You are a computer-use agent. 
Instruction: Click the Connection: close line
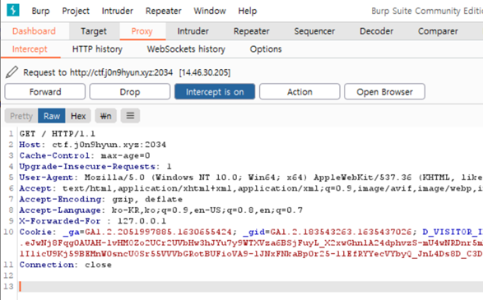click(x=65, y=265)
